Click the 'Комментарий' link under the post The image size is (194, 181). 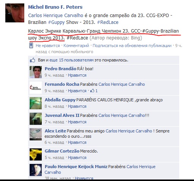pos(76,46)
